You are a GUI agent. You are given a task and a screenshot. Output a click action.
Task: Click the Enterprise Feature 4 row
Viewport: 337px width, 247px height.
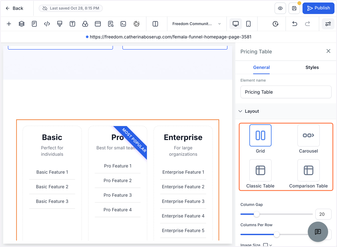(183, 216)
